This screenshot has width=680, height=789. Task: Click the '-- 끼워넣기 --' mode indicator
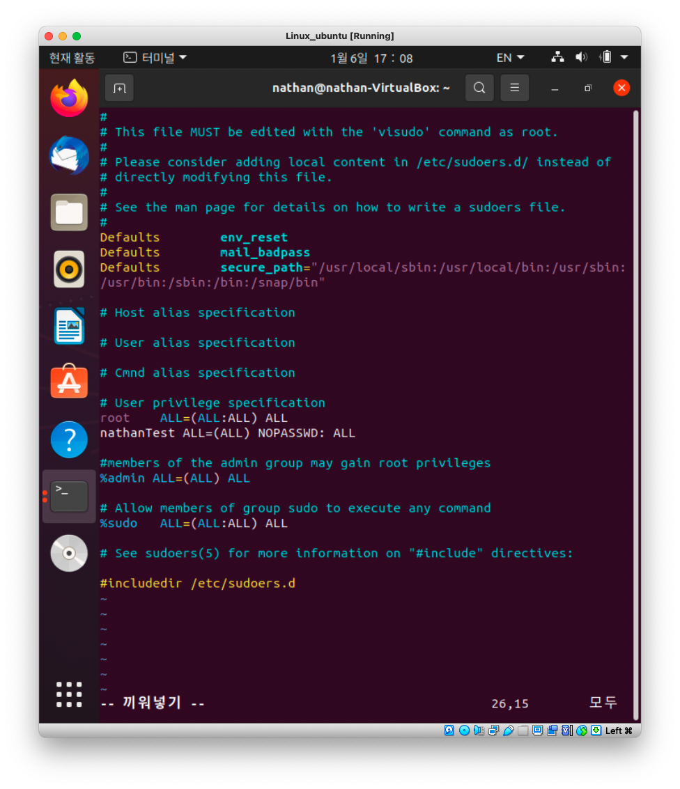pos(153,703)
